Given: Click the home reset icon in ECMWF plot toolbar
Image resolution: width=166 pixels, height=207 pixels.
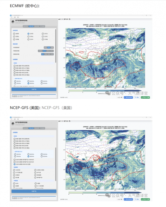Looking at the screenshot, I should [59, 19].
